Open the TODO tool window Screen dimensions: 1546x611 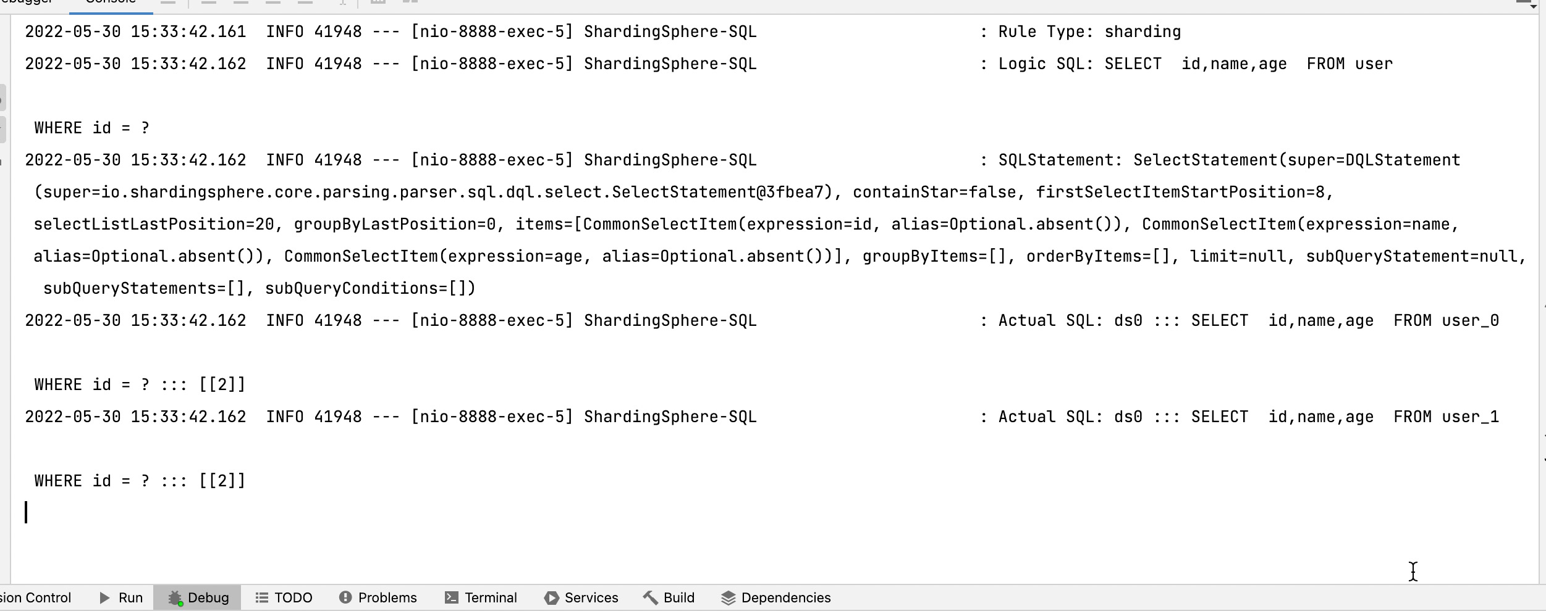point(284,597)
